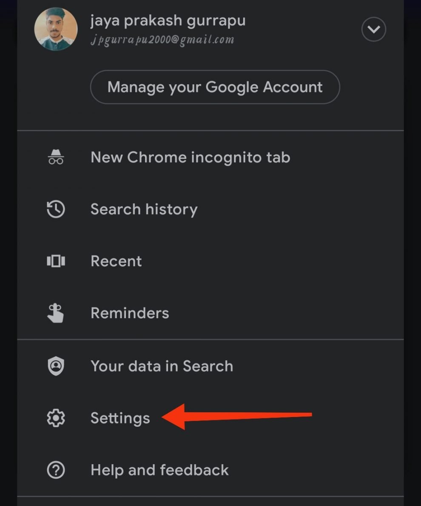Tap the profile picture avatar
This screenshot has width=421, height=506.
tap(56, 29)
